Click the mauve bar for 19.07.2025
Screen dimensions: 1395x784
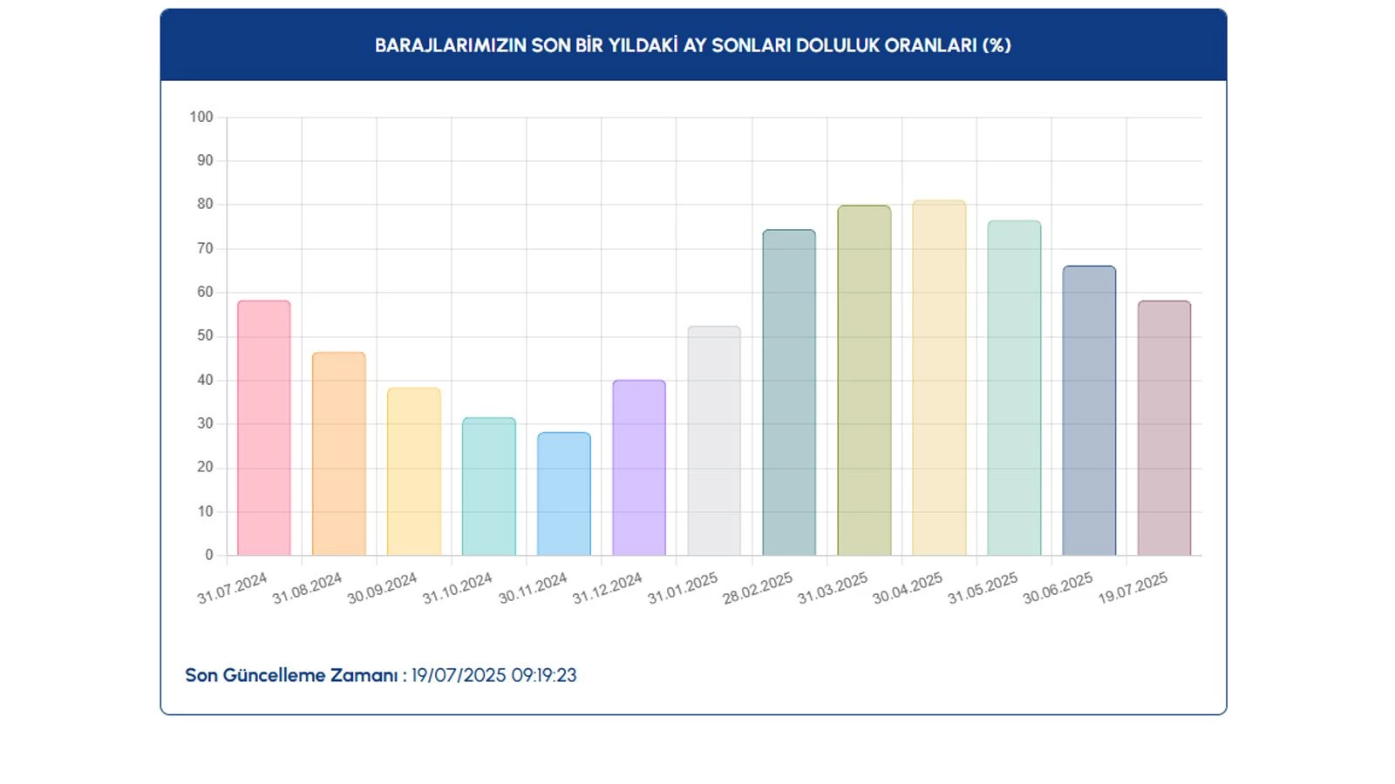pyautogui.click(x=1164, y=428)
